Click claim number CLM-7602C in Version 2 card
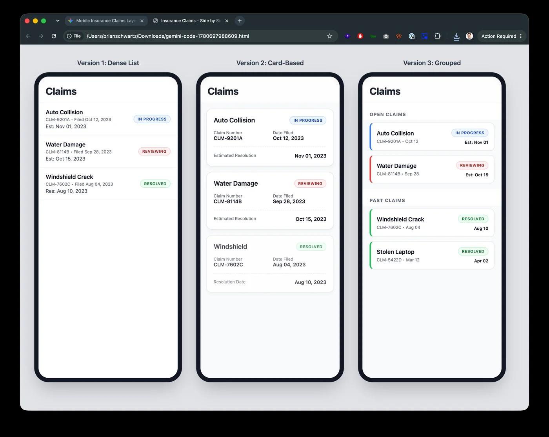Viewport: 549px width, 437px height. [228, 265]
